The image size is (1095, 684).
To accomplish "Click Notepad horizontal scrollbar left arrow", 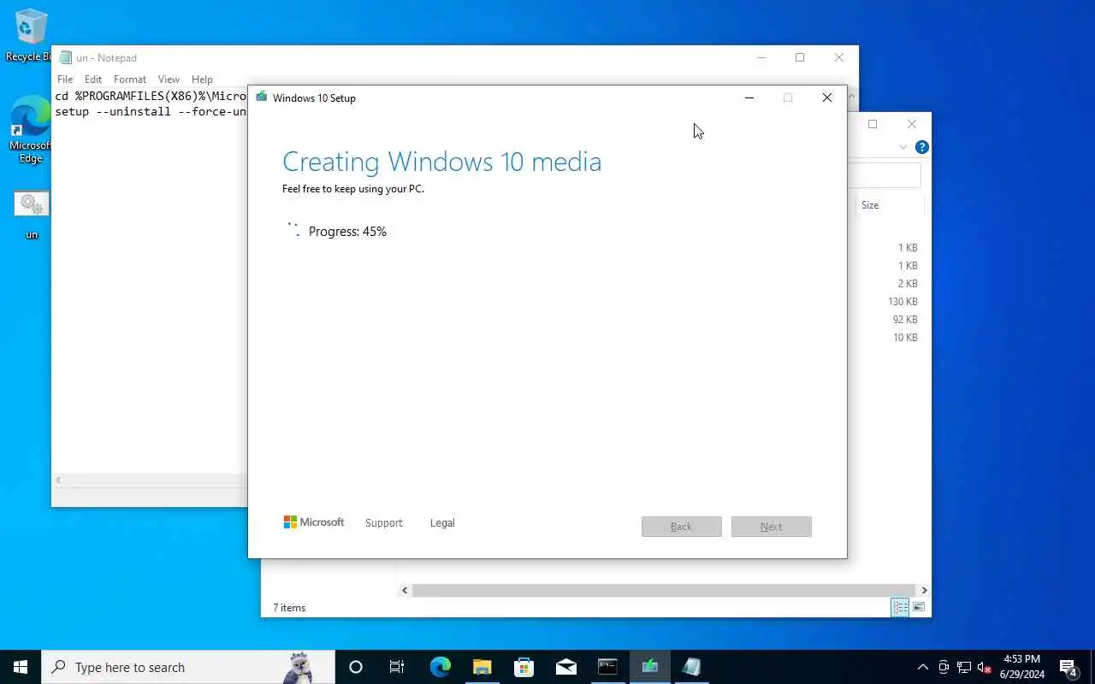I will point(58,481).
